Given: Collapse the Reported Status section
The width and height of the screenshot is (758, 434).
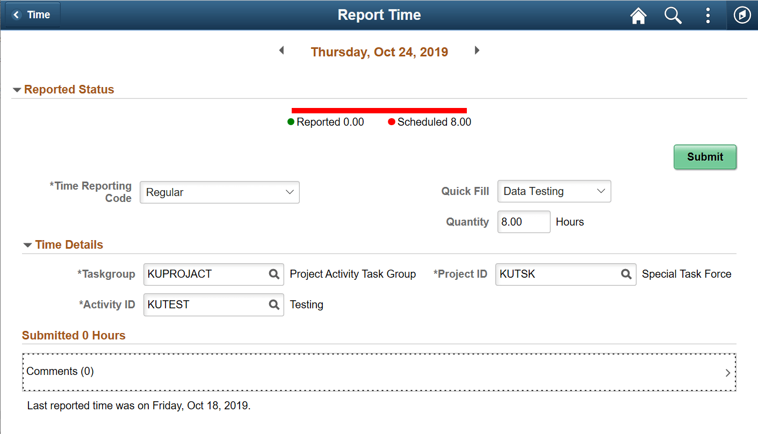Looking at the screenshot, I should (17, 90).
